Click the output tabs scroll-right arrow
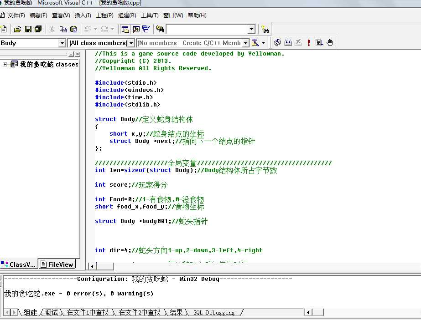The height and width of the screenshot is (320, 421). [15, 312]
